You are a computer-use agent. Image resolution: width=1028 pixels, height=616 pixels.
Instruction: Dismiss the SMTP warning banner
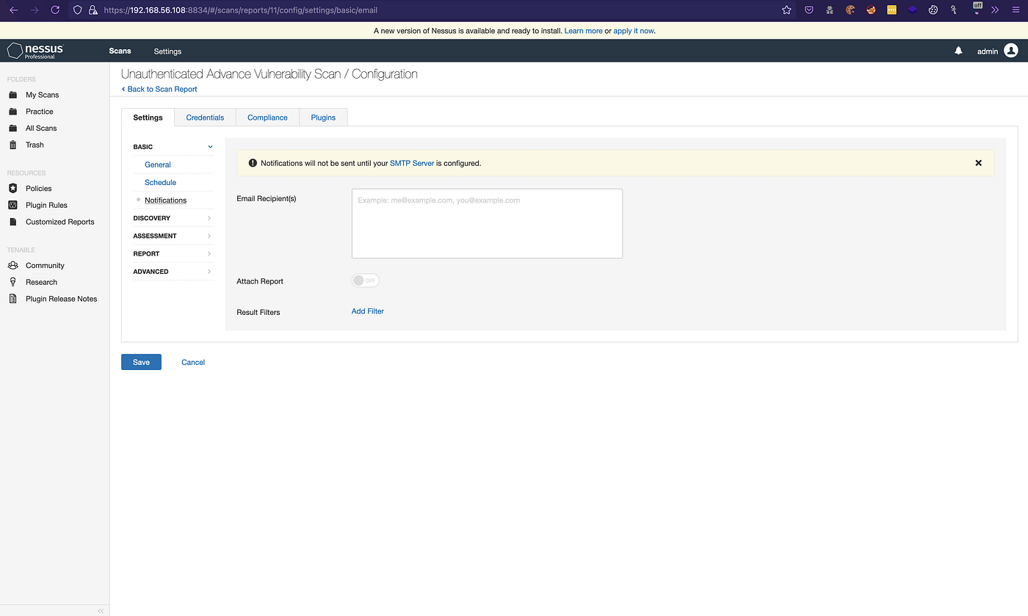pos(978,162)
